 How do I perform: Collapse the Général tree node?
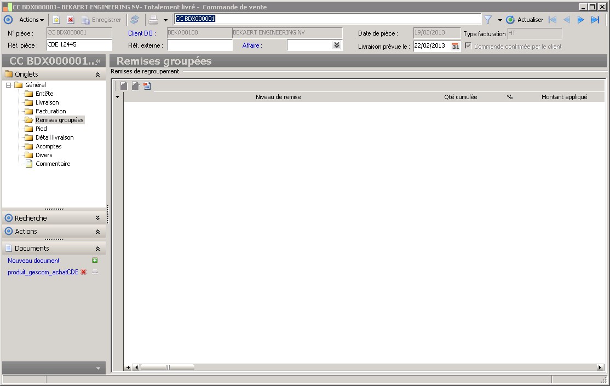8,85
